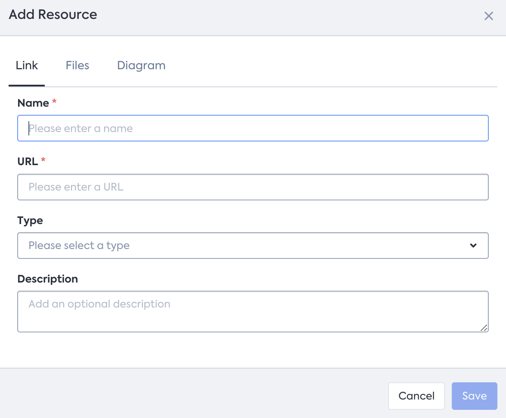Expand the 'Please select a type' dropdown
This screenshot has width=506, height=418.
coord(253,246)
